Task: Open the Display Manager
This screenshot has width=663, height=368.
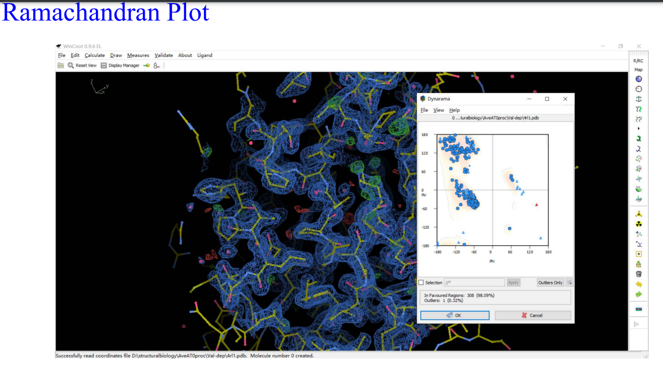Action: (120, 65)
